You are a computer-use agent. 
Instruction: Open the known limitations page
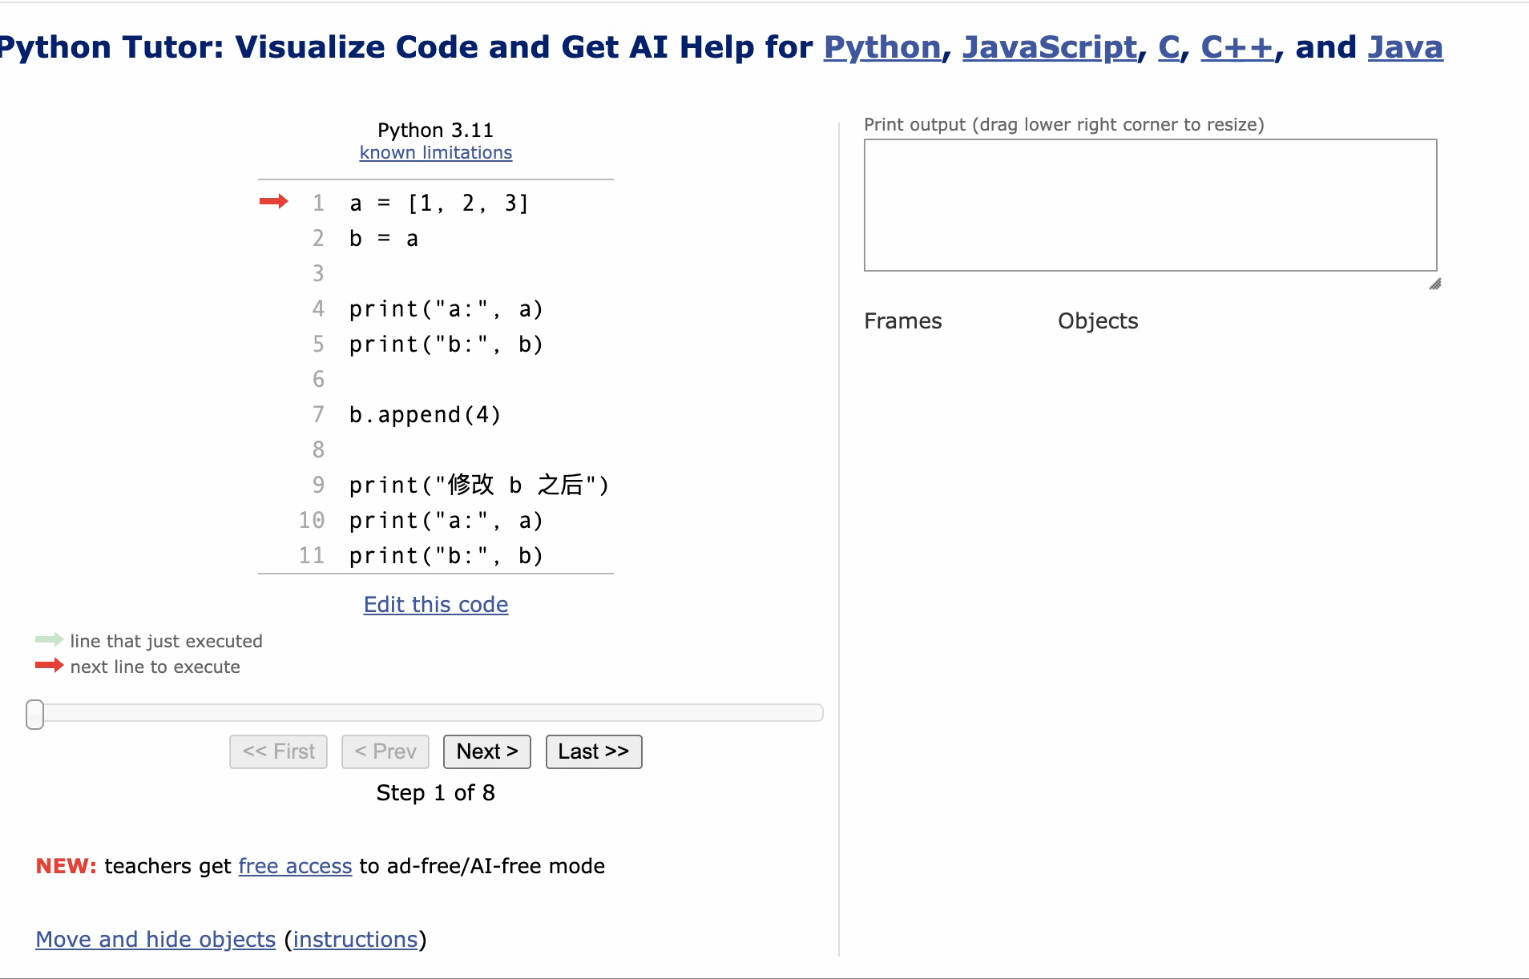(435, 153)
